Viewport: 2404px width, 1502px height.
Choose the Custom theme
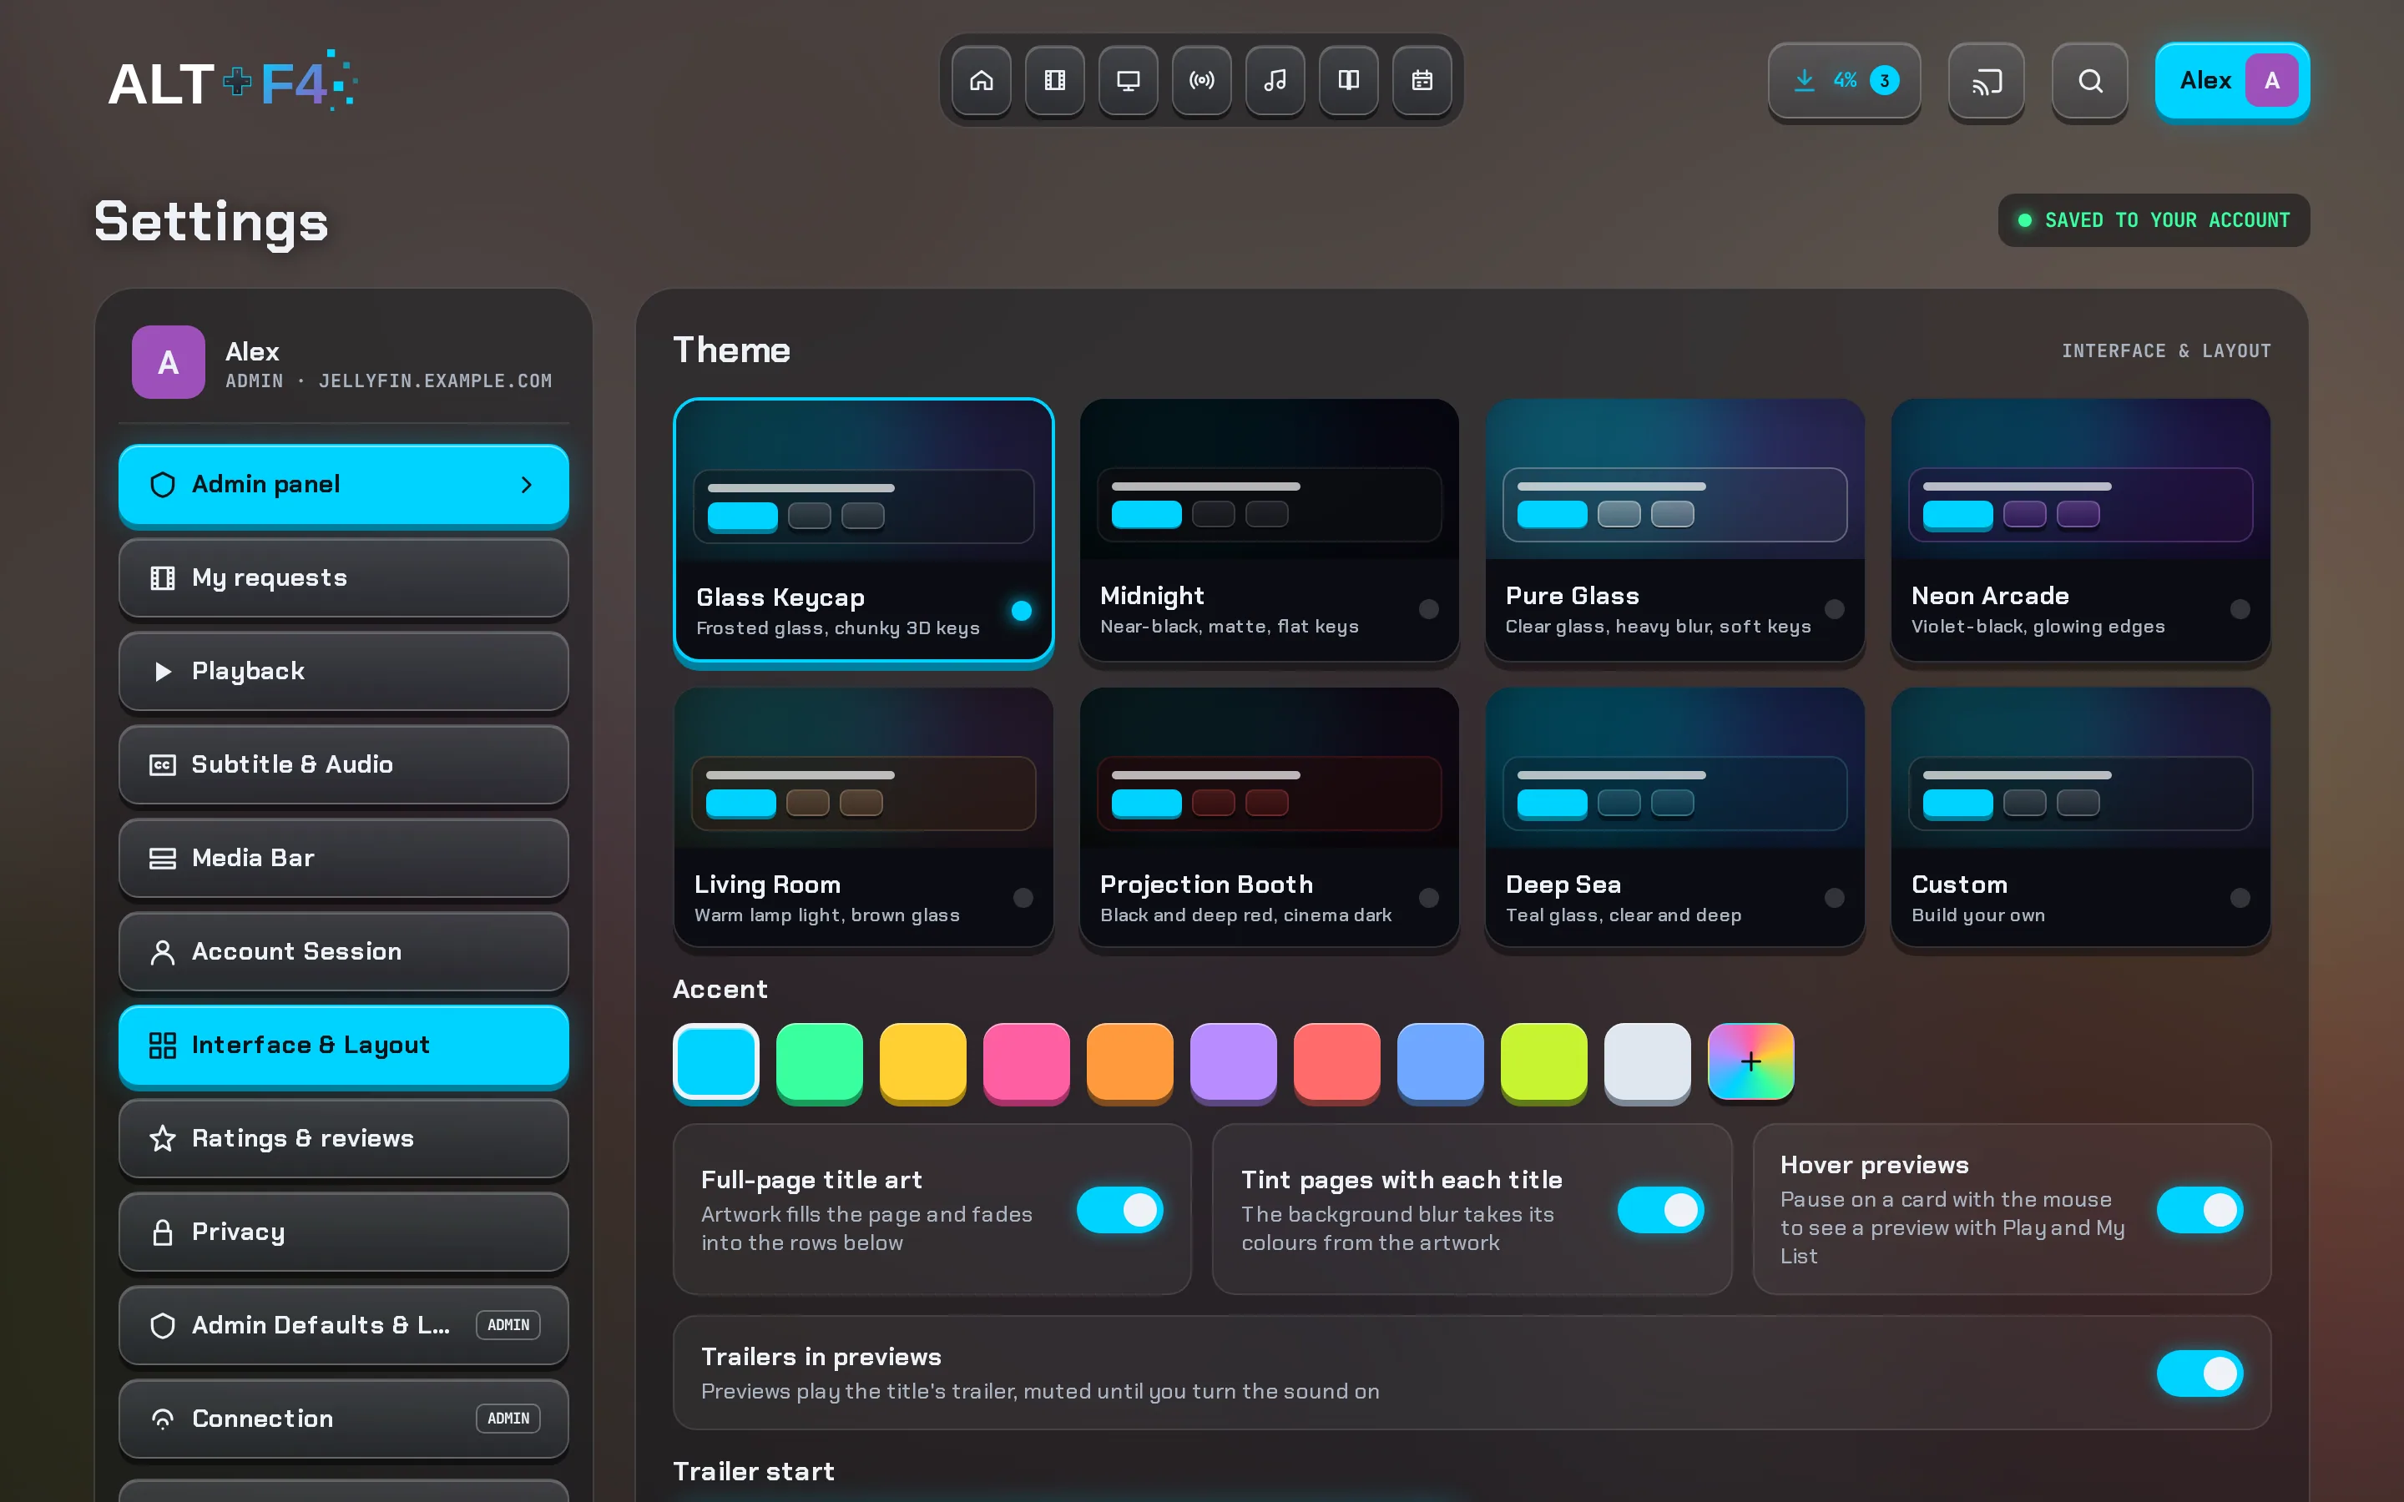[2080, 818]
